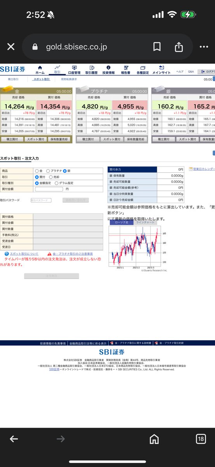Image resolution: width=215 pixels, height=467 pixels.
Task: Click the 注文発注 order button
Action: coord(51,276)
